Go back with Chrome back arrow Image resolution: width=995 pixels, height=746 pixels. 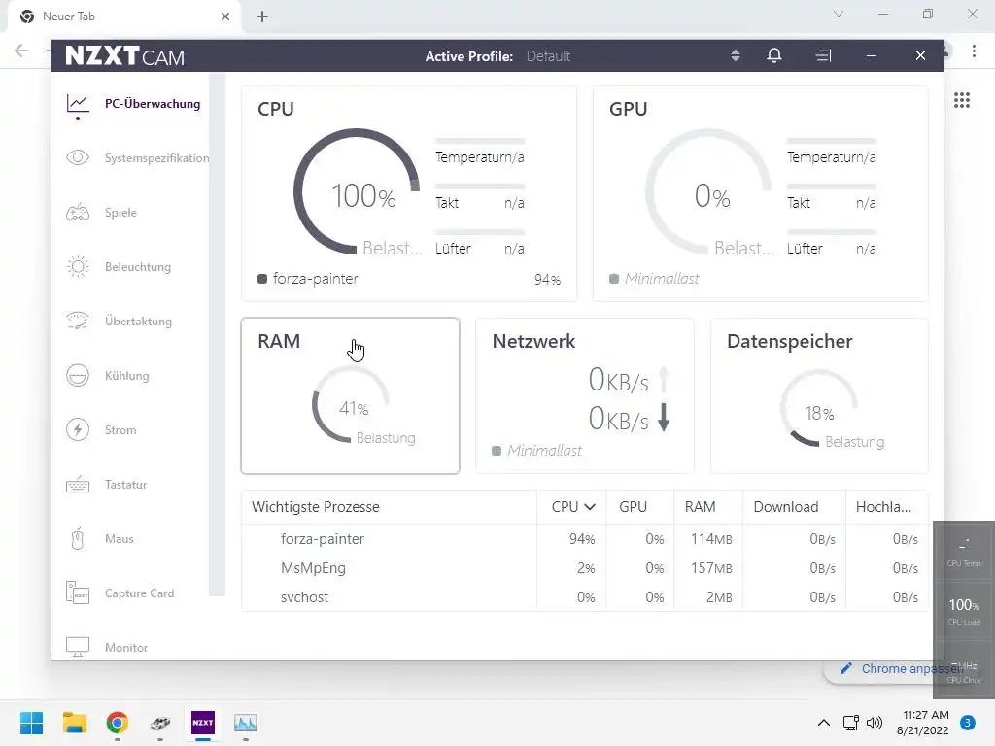(21, 51)
